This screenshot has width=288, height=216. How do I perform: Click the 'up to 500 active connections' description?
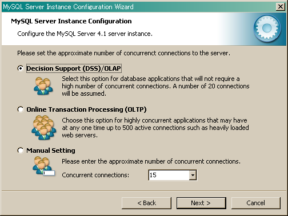coord(155,128)
